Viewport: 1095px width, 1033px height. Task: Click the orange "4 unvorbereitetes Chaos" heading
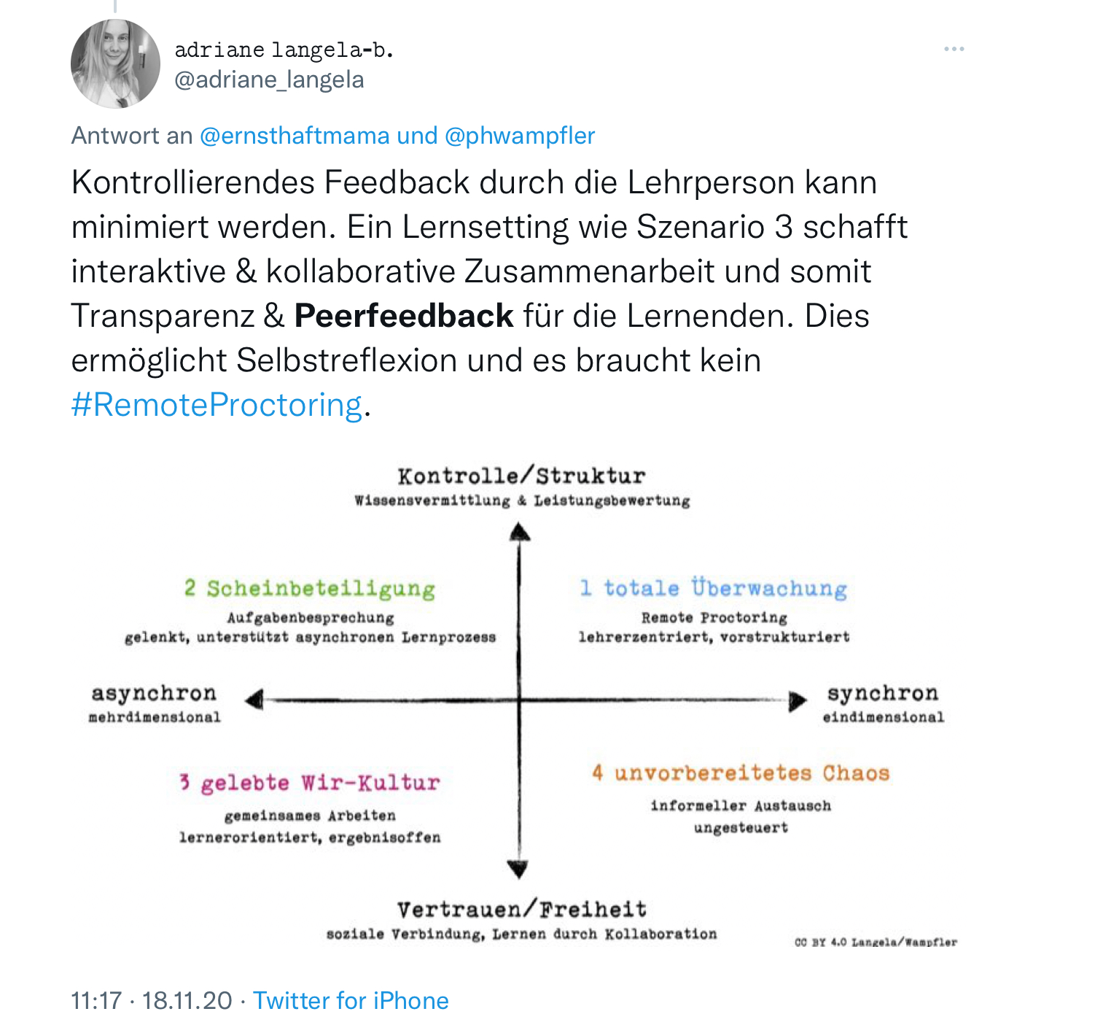pyautogui.click(x=741, y=773)
